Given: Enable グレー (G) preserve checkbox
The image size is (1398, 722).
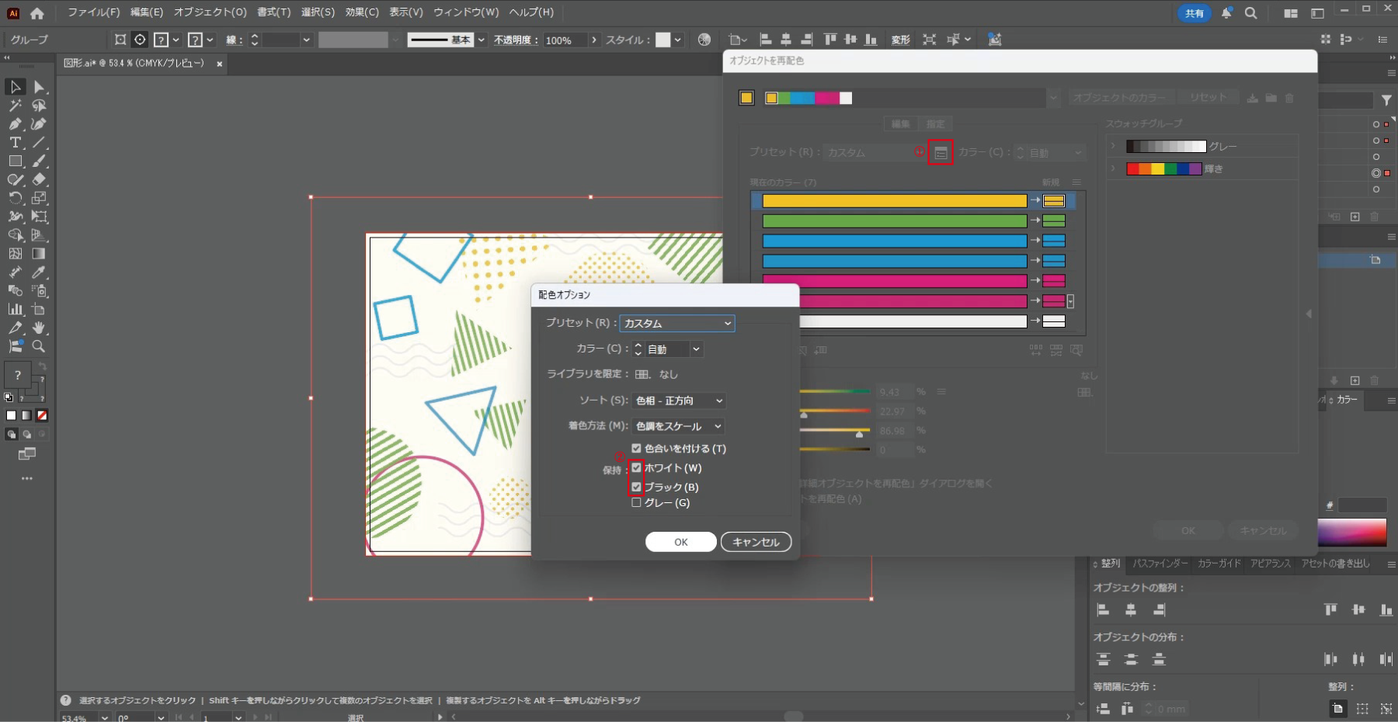Looking at the screenshot, I should click(636, 502).
